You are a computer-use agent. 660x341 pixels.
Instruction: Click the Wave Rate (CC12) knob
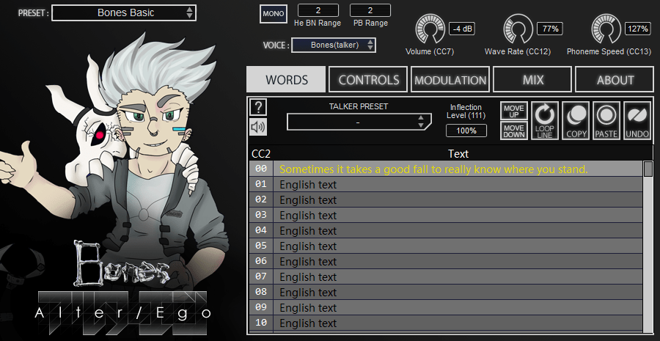point(518,29)
